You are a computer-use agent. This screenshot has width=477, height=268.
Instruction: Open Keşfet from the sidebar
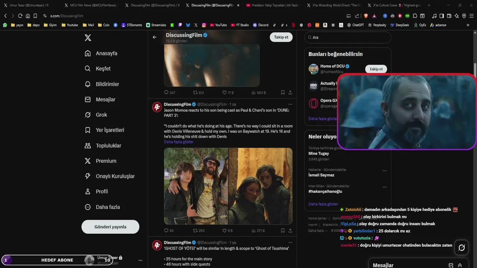[98, 68]
